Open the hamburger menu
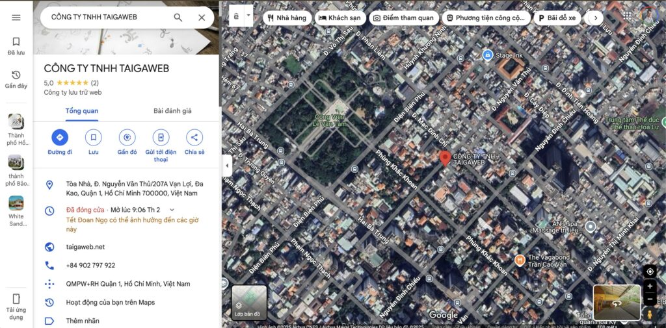666x328 pixels. tap(16, 18)
